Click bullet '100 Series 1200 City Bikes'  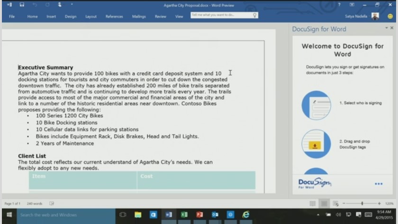pos(69,116)
